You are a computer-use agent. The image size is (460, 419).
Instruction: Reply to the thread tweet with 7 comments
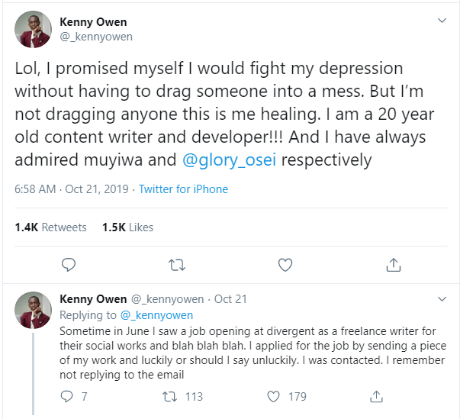click(66, 396)
